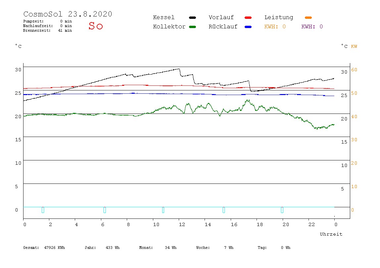Select the "34 Wh" monthly value
The height and width of the screenshot is (268, 380).
(170, 248)
